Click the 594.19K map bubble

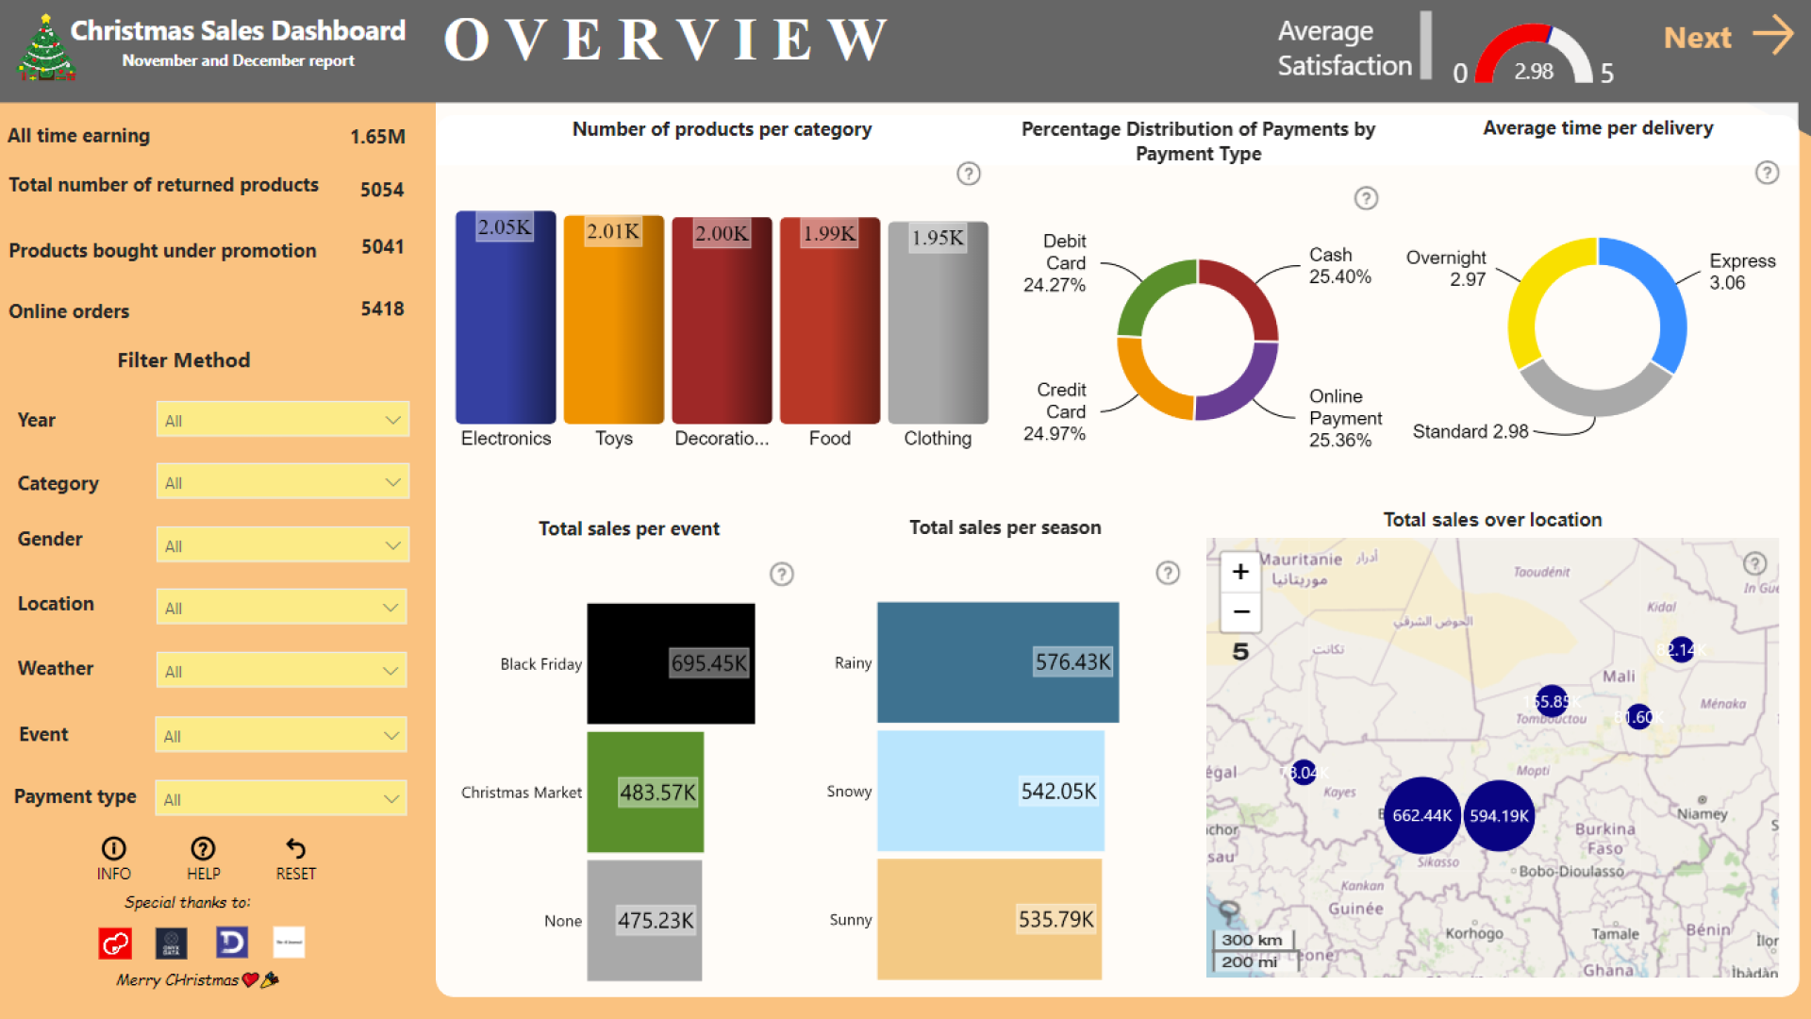coord(1499,815)
